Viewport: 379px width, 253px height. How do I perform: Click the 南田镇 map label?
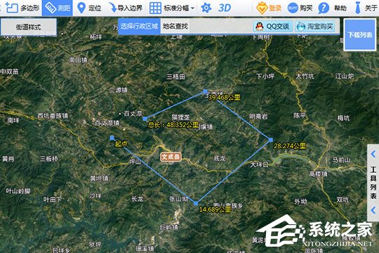click(x=78, y=60)
